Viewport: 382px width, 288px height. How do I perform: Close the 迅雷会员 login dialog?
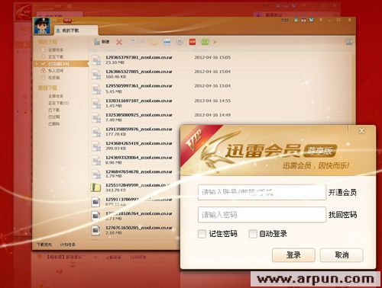pos(361,130)
